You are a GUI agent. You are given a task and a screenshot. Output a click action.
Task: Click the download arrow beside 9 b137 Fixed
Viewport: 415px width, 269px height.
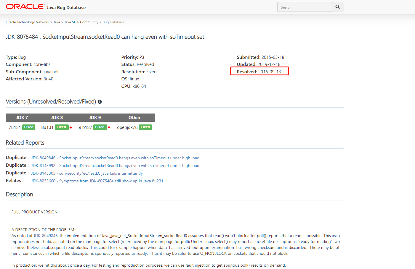tap(109, 127)
